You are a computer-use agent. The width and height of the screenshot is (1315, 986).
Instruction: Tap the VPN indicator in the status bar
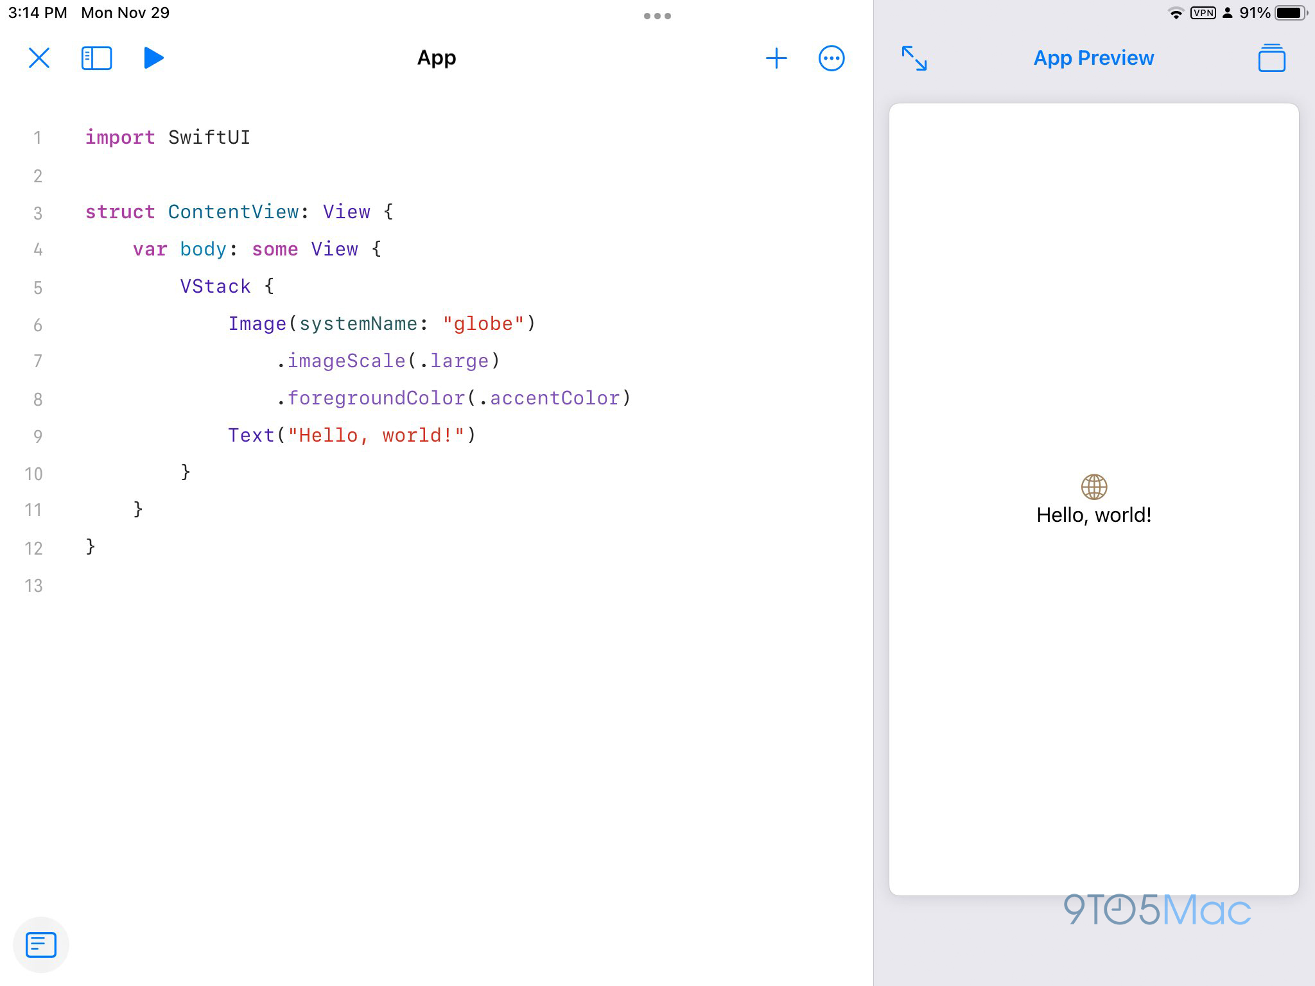[1203, 12]
